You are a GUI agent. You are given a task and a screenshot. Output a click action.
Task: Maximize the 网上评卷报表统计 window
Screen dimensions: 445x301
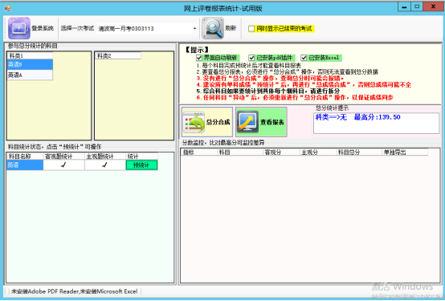417,6
